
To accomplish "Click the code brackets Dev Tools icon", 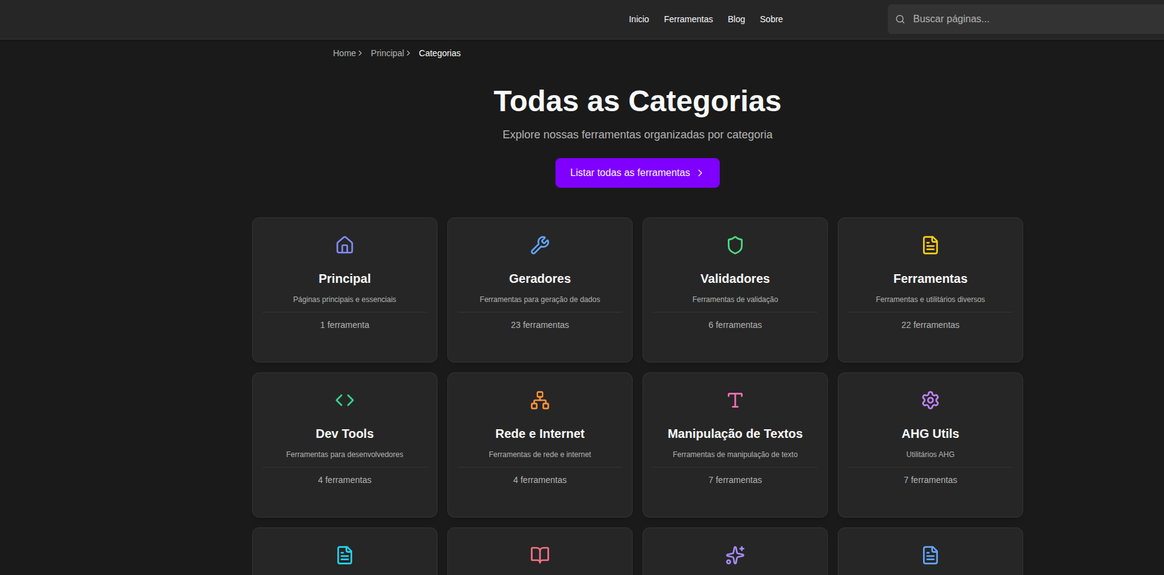I will [345, 400].
